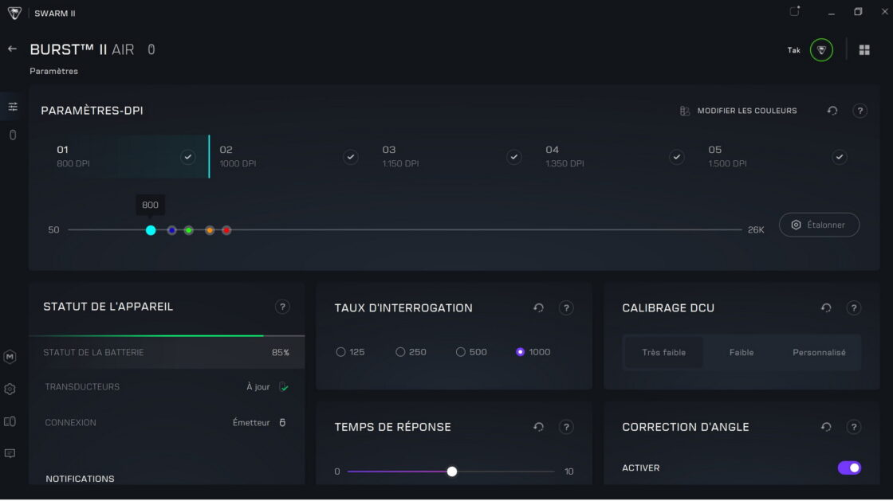893x501 pixels.
Task: Reset Correction d'angle to default
Action: 826,426
